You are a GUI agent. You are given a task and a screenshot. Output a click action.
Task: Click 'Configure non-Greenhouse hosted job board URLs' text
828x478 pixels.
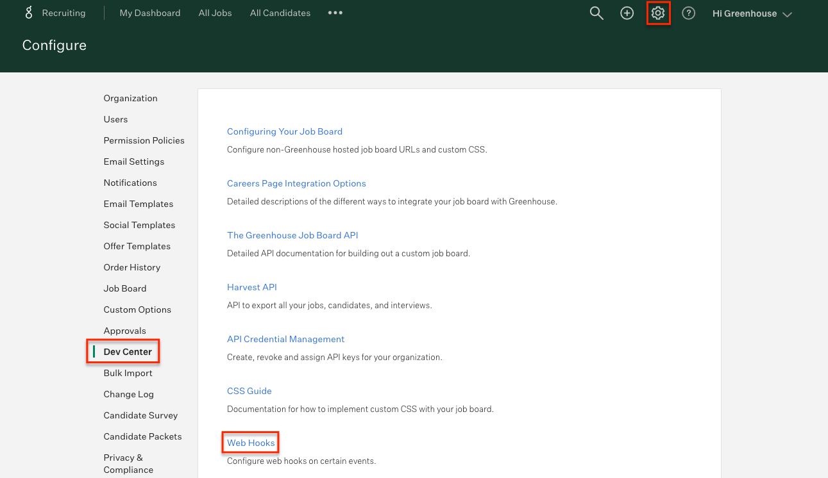click(357, 149)
